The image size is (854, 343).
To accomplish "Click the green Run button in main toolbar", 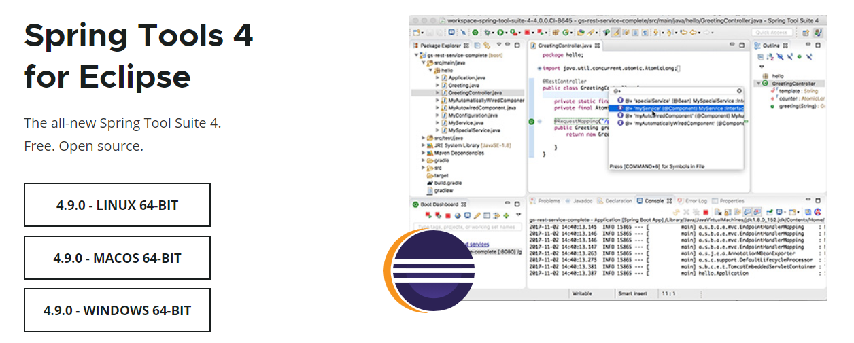I will pyautogui.click(x=500, y=33).
